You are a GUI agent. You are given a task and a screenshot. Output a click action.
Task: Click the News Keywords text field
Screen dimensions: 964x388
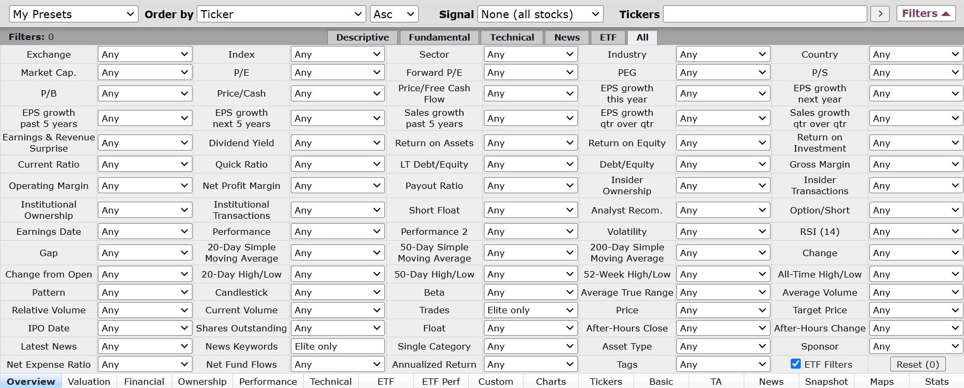(x=337, y=346)
